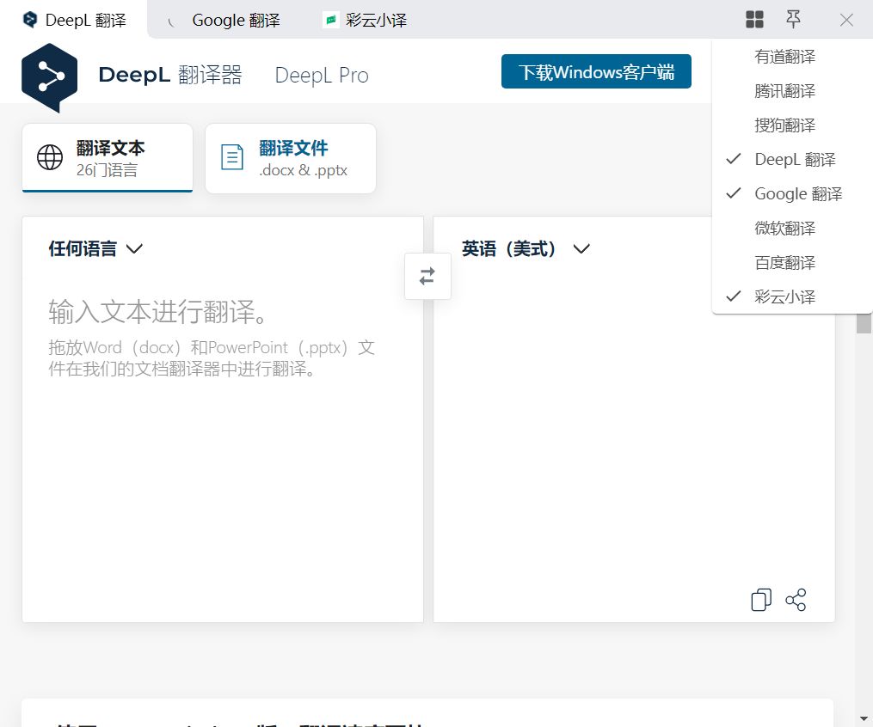The height and width of the screenshot is (727, 873).
Task: Select the 翻译文本 mode tab
Action: (108, 158)
